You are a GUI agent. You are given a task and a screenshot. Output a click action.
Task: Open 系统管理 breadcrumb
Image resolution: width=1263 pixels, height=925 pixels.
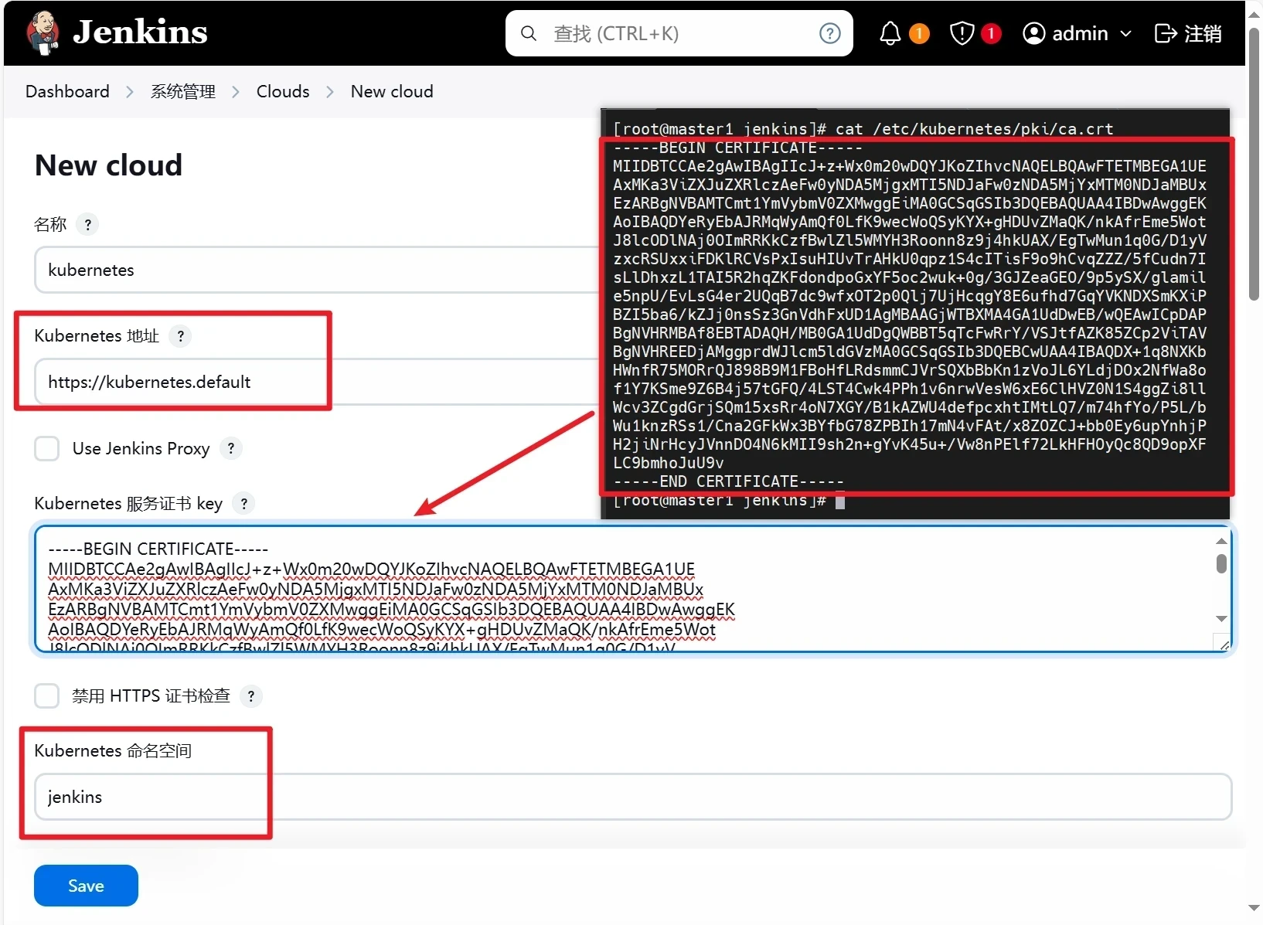[x=182, y=91]
